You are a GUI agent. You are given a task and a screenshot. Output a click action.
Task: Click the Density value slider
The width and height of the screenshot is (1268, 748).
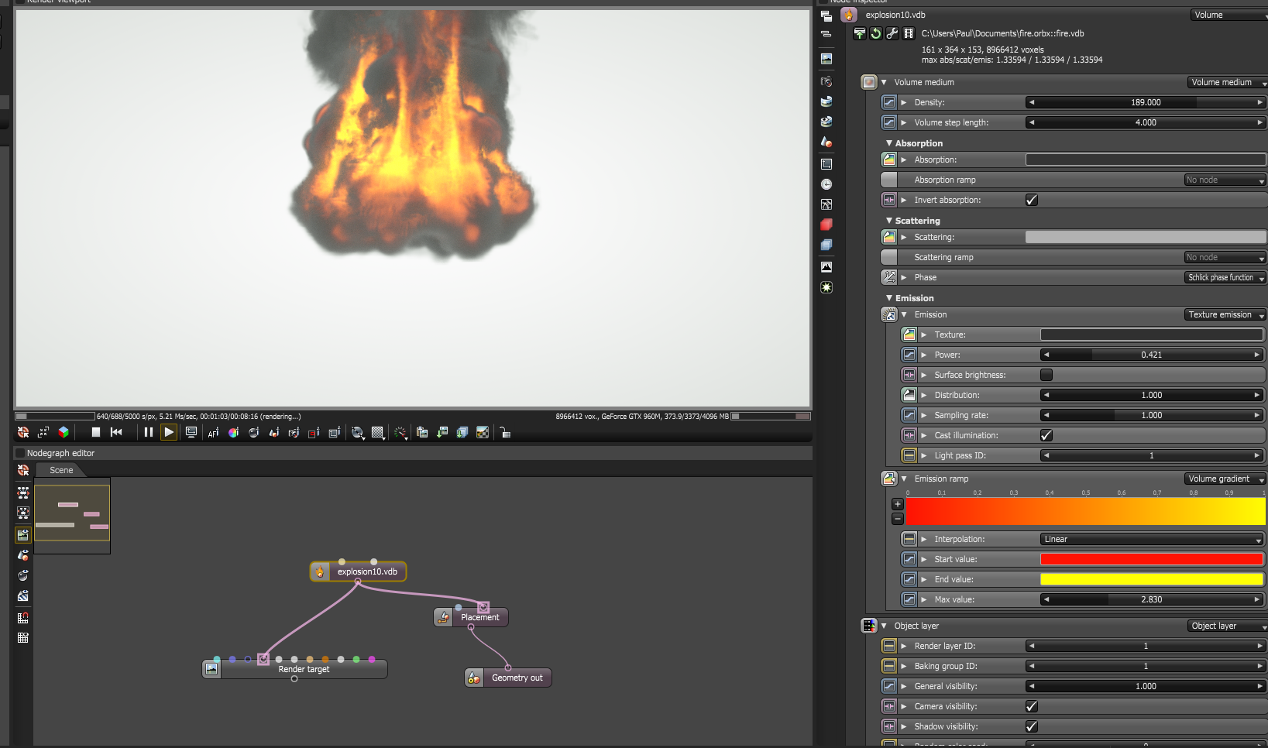[x=1146, y=102]
